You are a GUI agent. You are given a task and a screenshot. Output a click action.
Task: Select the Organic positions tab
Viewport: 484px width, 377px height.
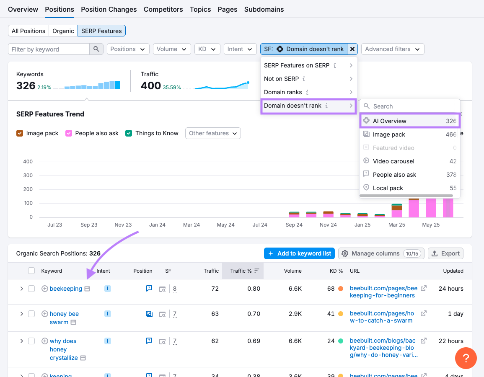pyautogui.click(x=63, y=31)
